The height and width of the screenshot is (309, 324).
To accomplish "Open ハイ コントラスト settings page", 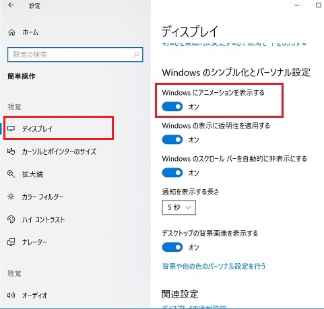I will (43, 219).
